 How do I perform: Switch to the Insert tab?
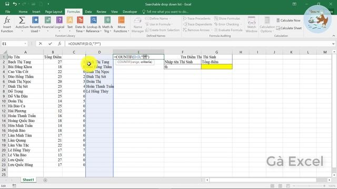pyautogui.click(x=36, y=12)
